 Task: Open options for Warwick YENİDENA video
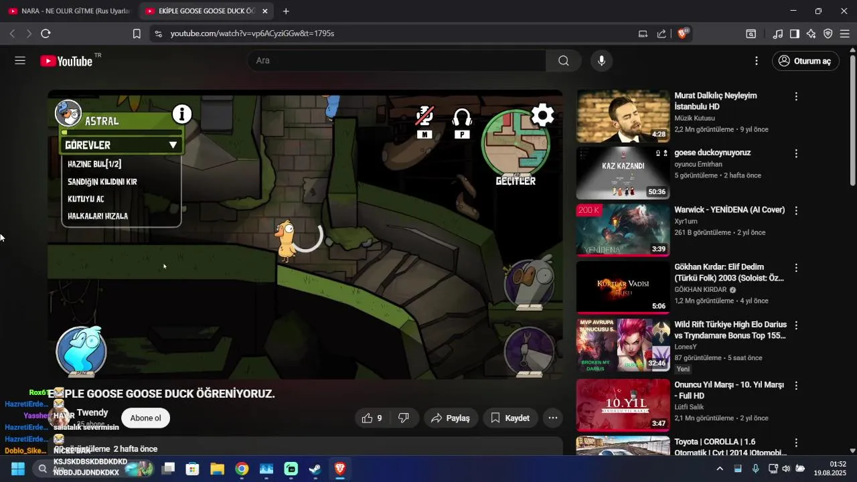(796, 210)
